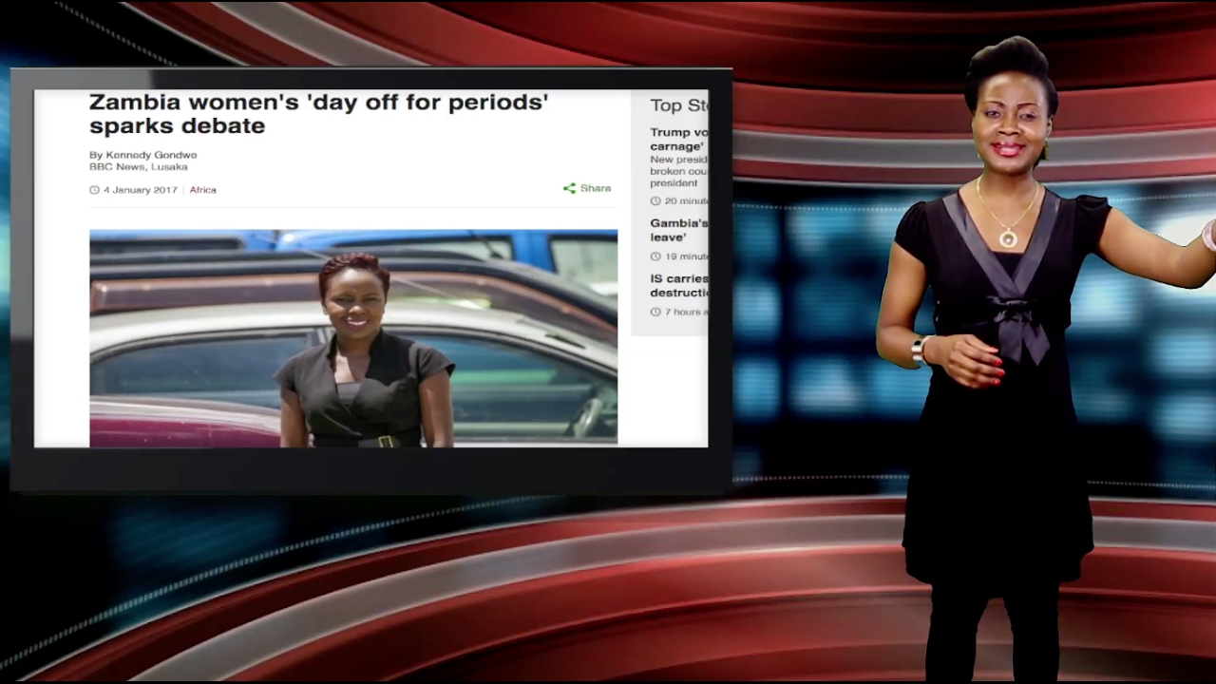Click the summary text 'New presid... broken cou...'
The width and height of the screenshot is (1216, 684).
[x=678, y=171]
